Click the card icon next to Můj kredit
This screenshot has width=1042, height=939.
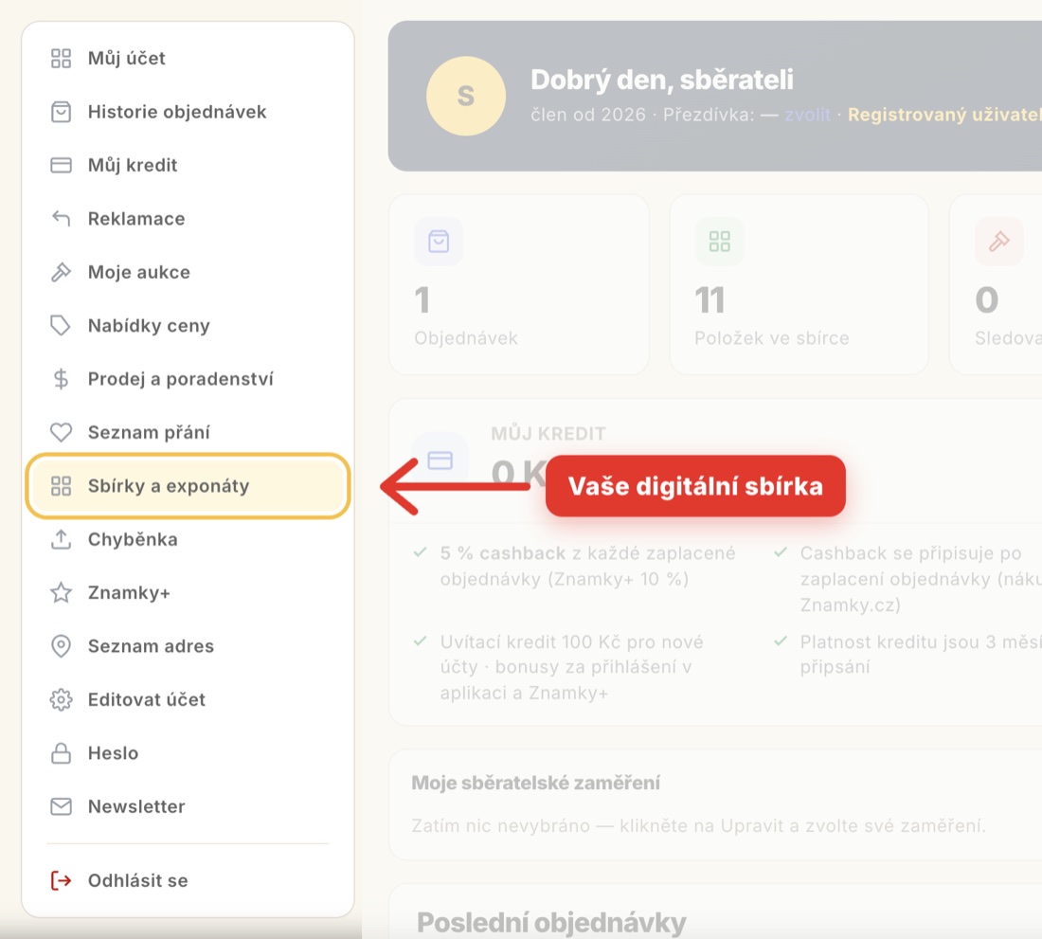[61, 165]
